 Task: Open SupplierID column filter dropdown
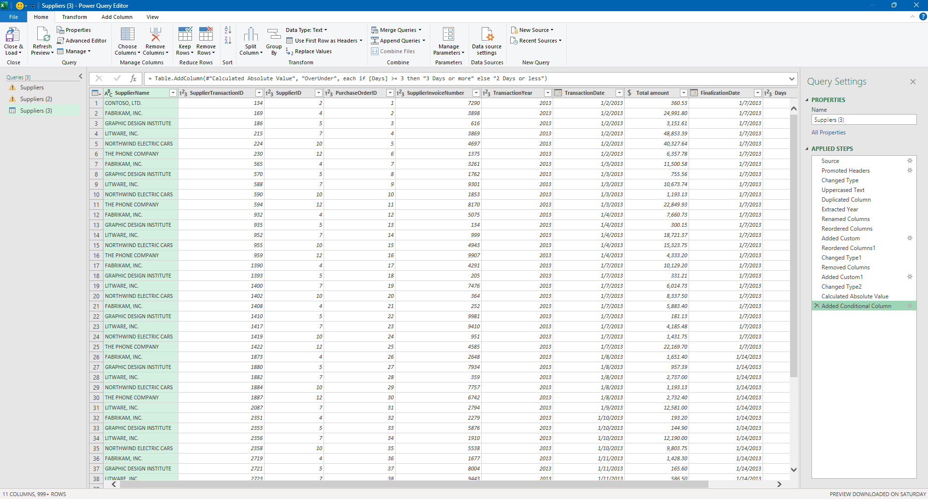pyautogui.click(x=318, y=93)
